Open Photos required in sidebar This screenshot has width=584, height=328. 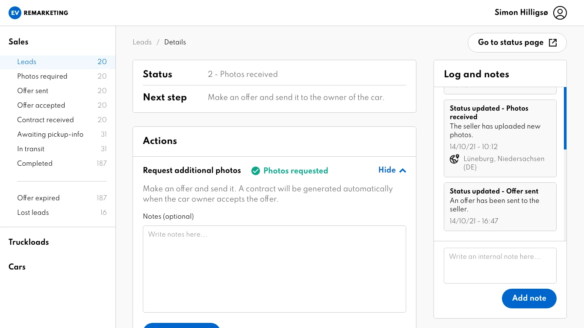(42, 76)
